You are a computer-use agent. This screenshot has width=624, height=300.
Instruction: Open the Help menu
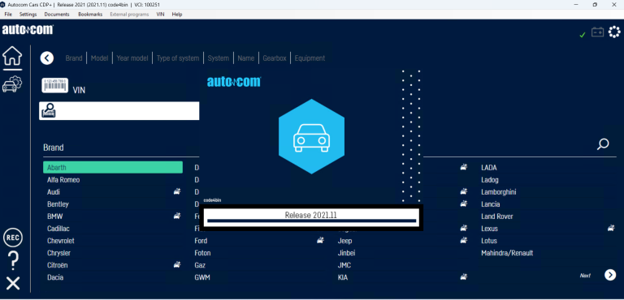pyautogui.click(x=177, y=15)
